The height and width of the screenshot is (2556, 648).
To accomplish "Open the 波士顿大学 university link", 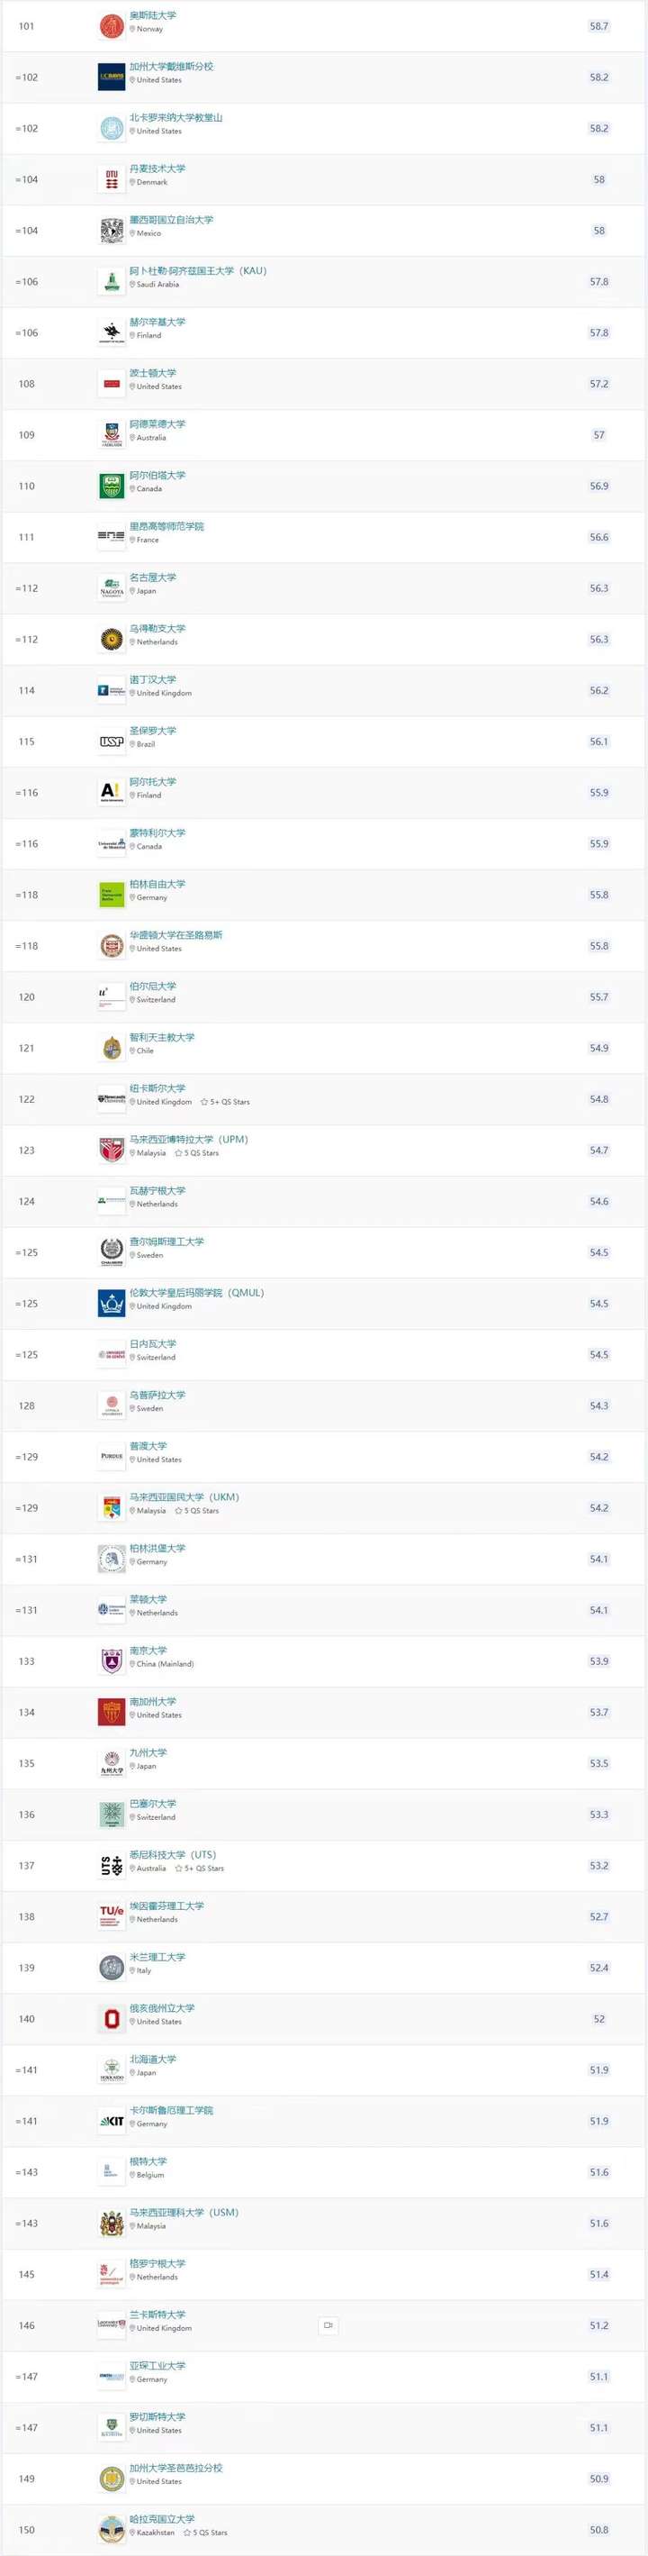I will (x=153, y=373).
